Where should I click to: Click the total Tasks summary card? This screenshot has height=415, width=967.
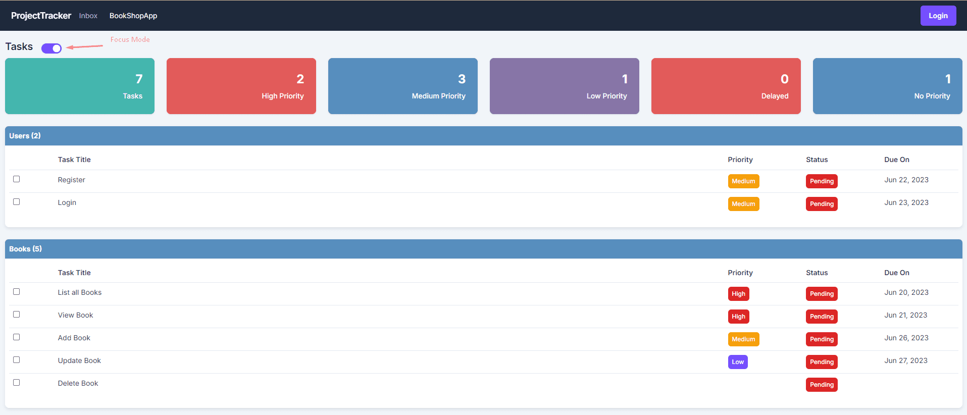tap(80, 86)
